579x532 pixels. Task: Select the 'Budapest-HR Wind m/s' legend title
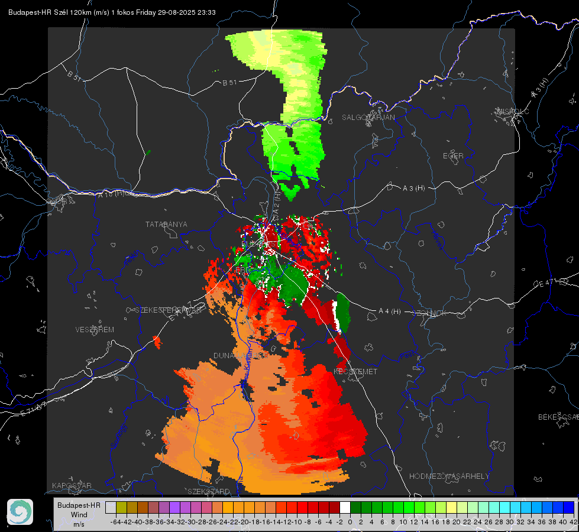tap(79, 515)
